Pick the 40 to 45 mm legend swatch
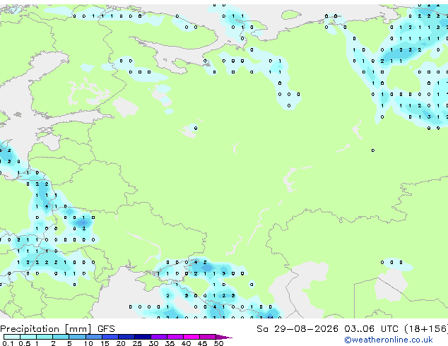Viewport: 448px width, 346px height. [x=191, y=337]
